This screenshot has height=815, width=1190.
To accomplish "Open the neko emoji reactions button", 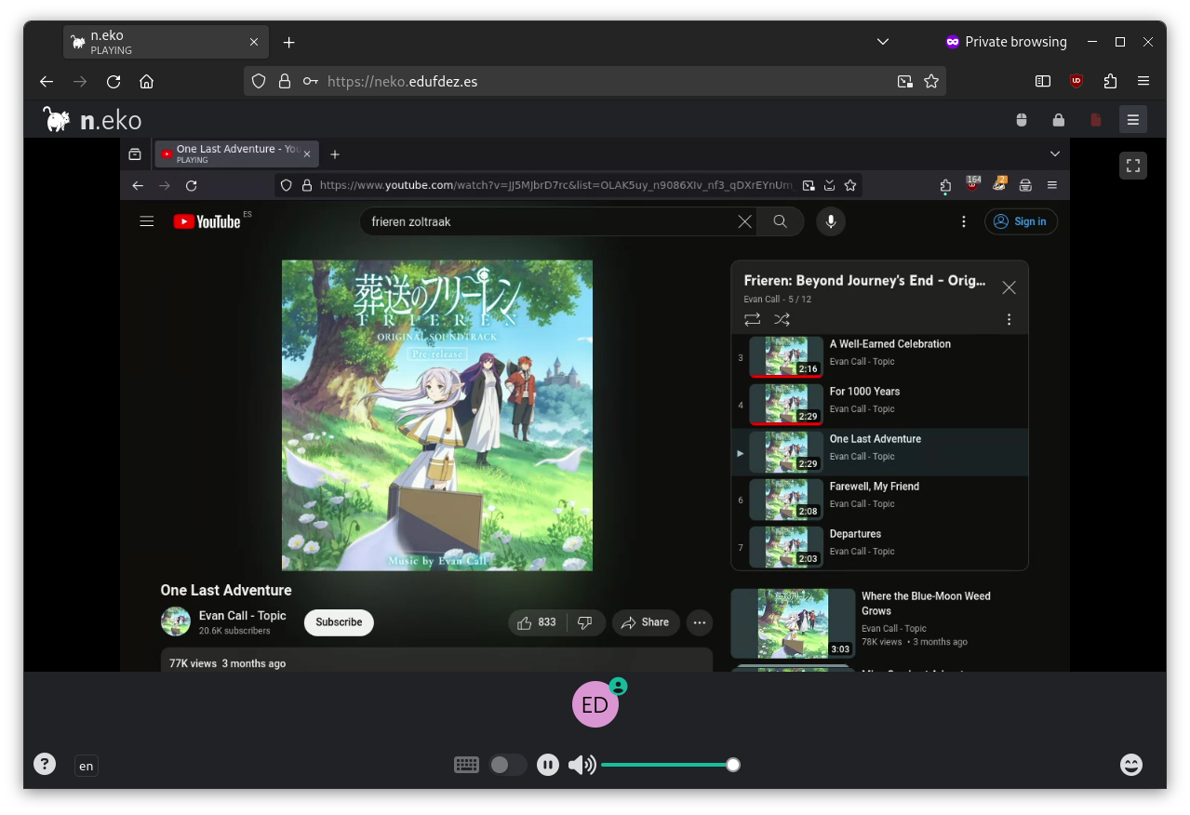I will coord(1130,765).
